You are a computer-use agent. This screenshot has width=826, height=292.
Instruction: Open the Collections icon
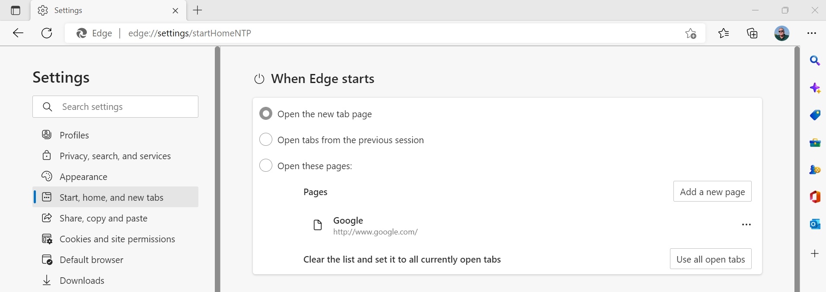pos(752,33)
